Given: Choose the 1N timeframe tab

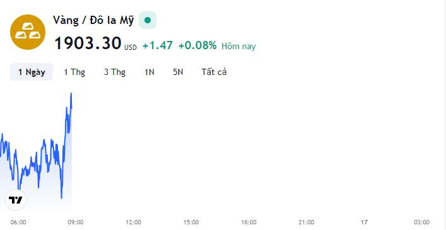Looking at the screenshot, I should click(150, 72).
